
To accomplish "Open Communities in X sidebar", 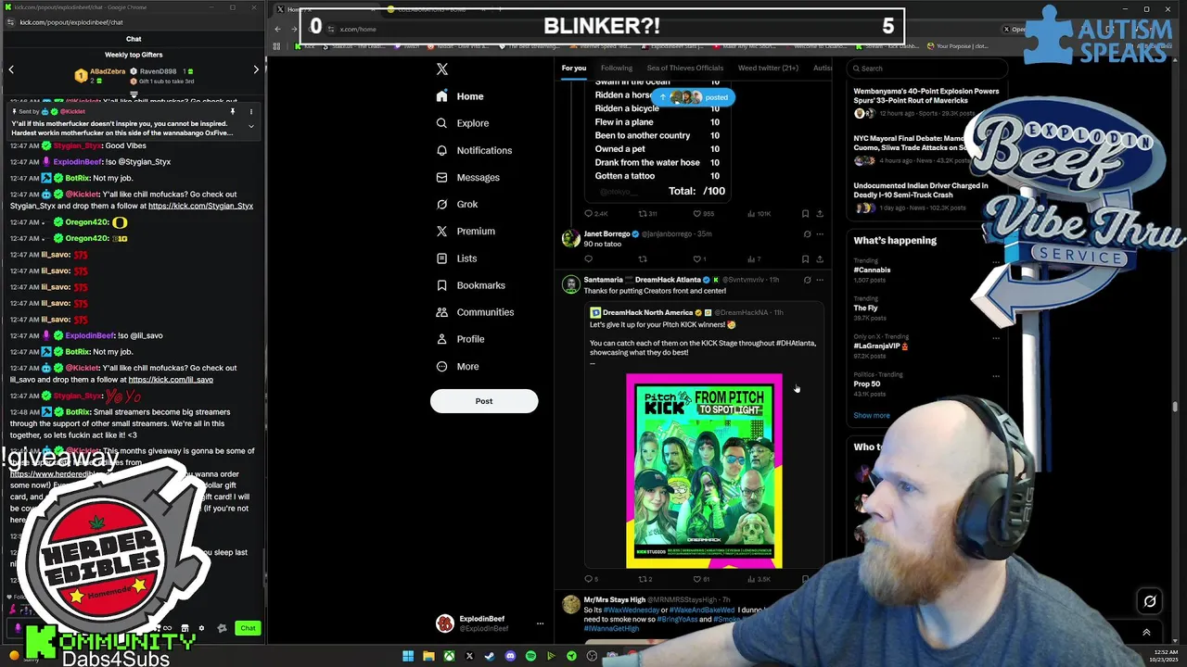I will [475, 312].
